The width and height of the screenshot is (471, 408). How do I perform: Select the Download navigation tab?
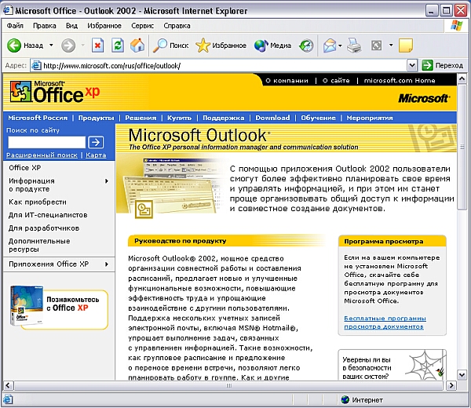pos(272,118)
